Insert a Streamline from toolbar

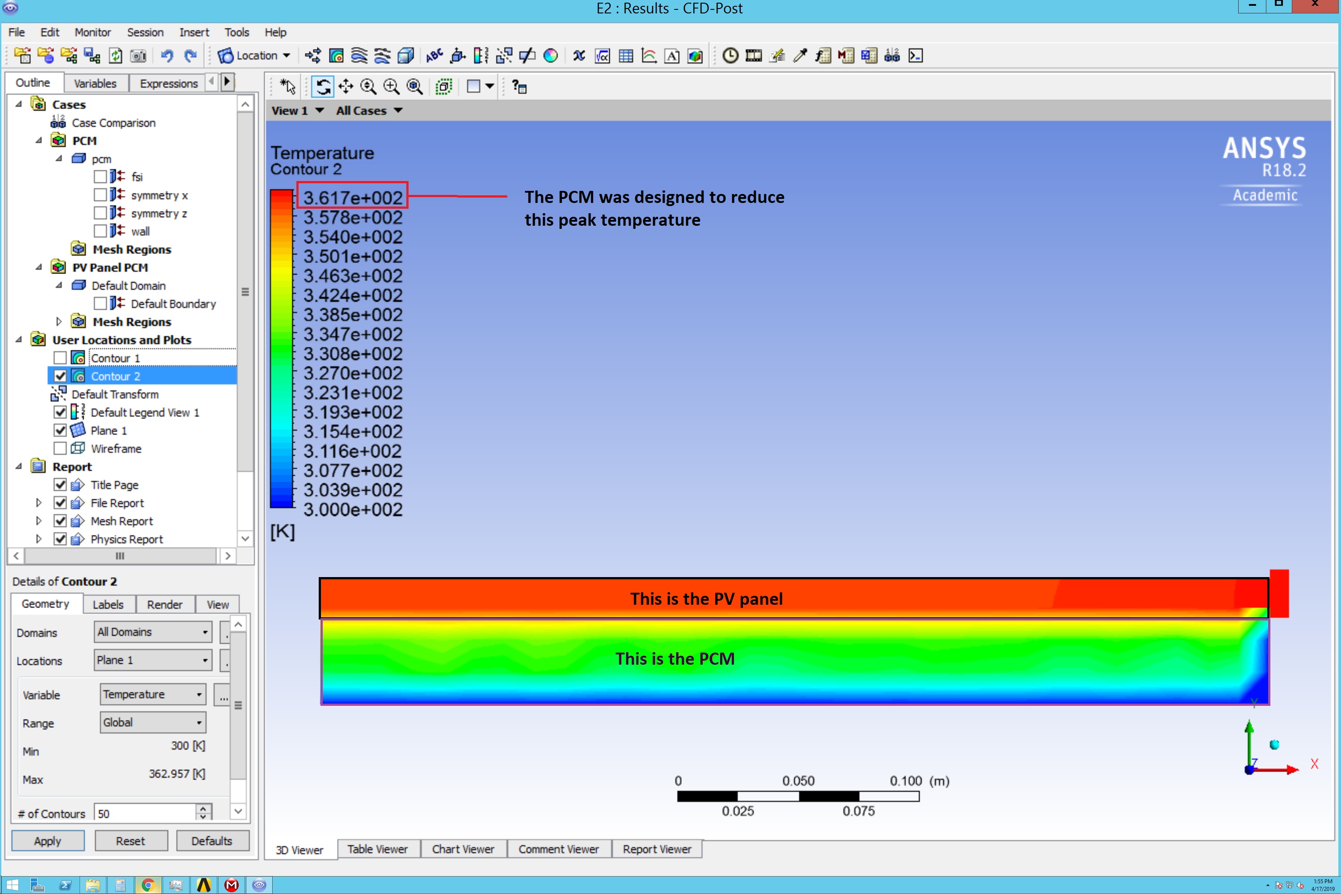tap(359, 55)
